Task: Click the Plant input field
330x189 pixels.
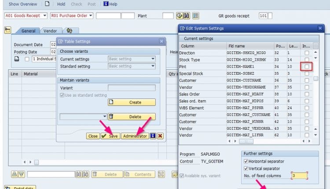Action: (x=168, y=16)
